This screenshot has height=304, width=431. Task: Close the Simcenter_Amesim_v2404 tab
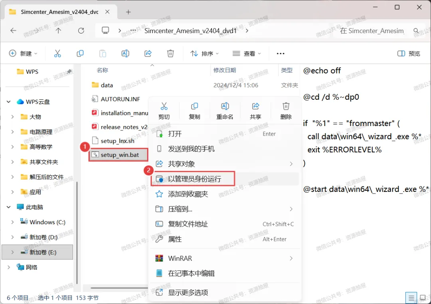tap(107, 12)
